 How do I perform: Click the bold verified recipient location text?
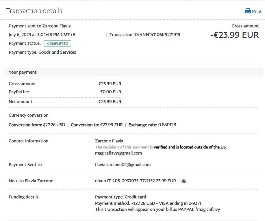click(190, 147)
